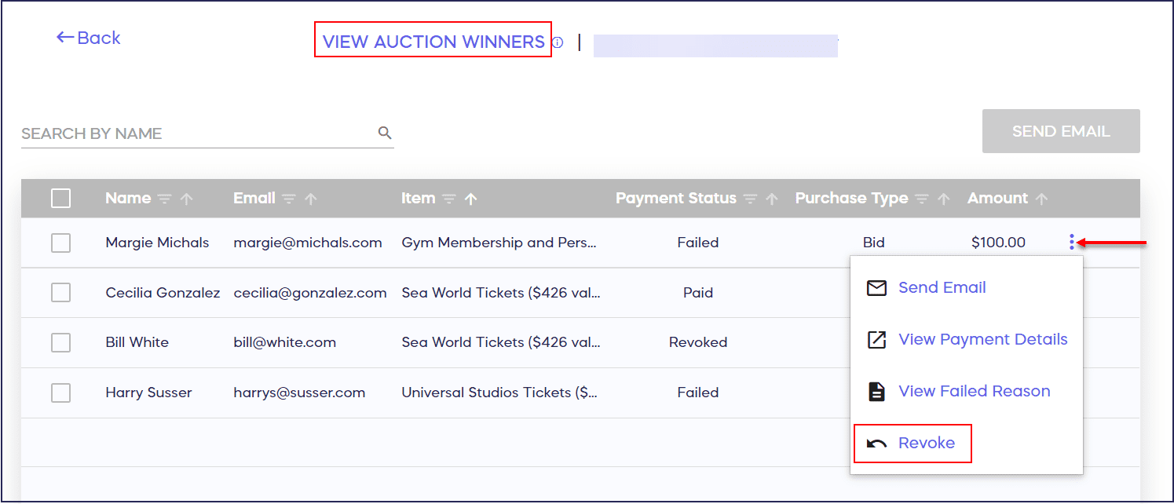Viewport: 1174px width, 504px height.
Task: Click the sort arrow next to Email
Action: (x=311, y=199)
